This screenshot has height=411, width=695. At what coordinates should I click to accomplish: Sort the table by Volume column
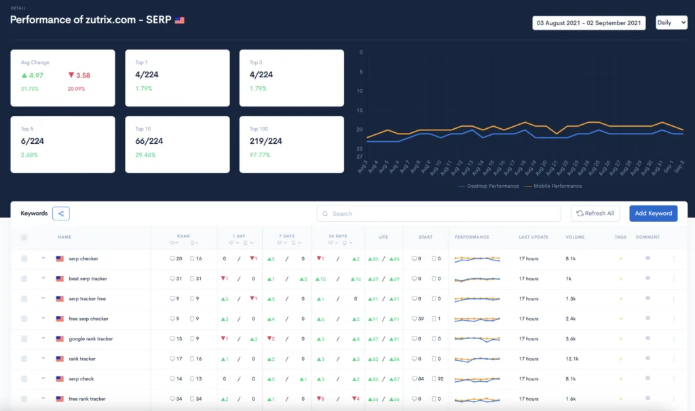[x=575, y=237]
